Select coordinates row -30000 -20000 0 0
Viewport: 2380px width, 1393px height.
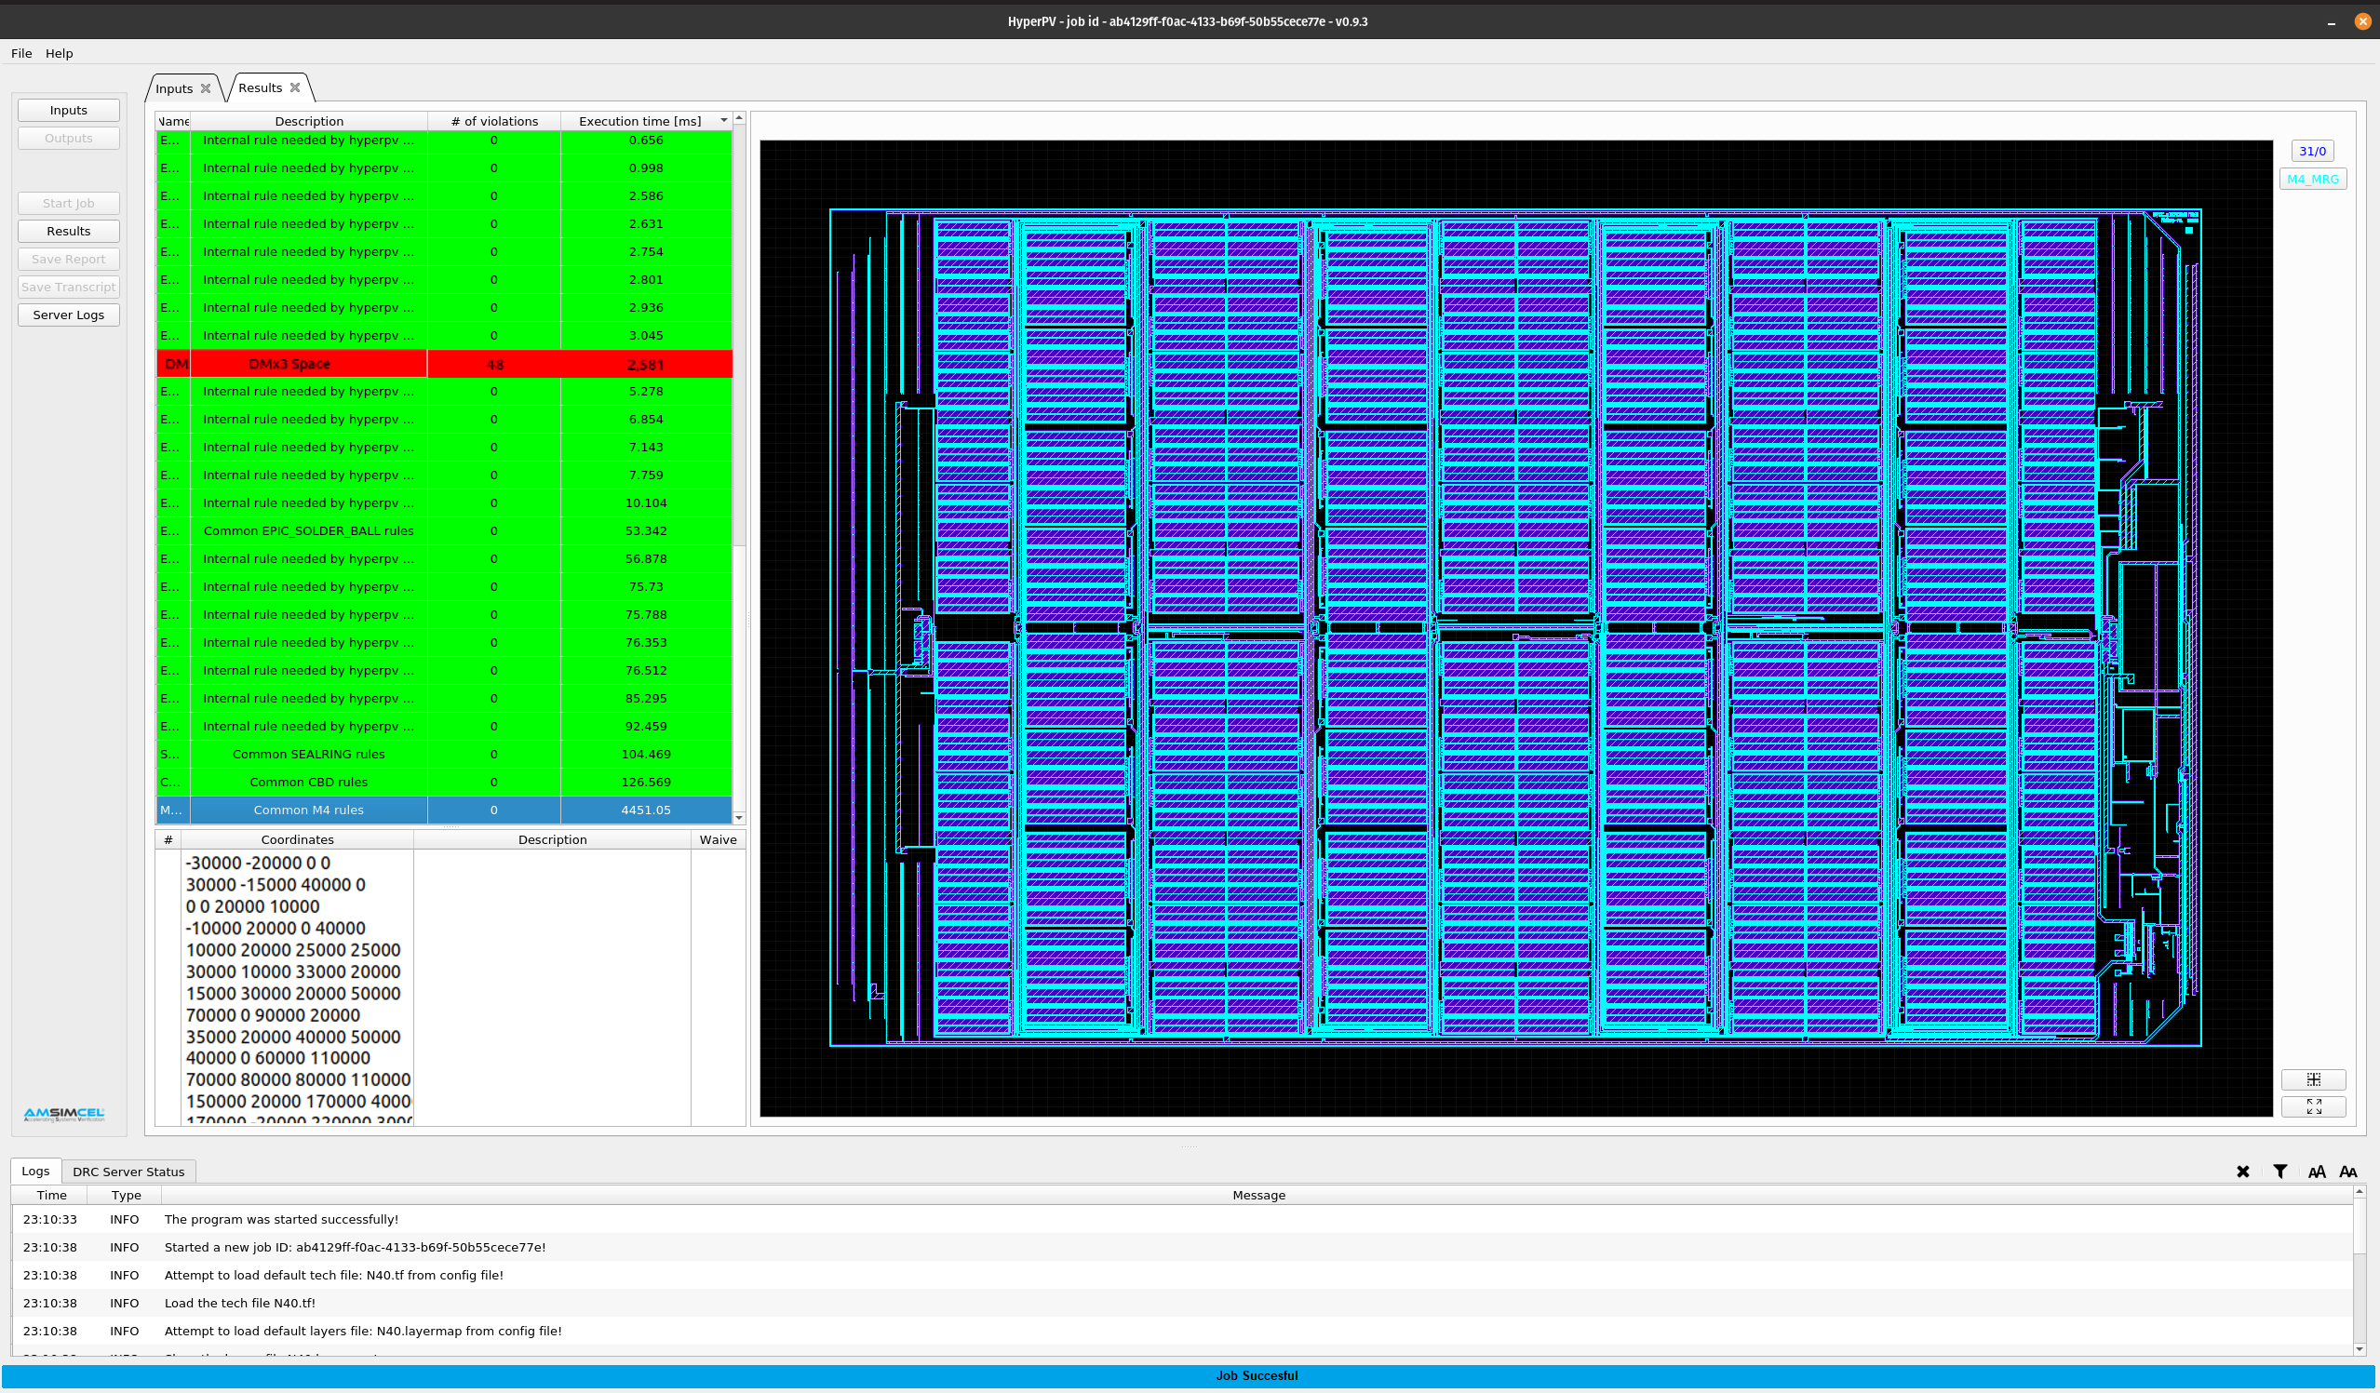[258, 864]
